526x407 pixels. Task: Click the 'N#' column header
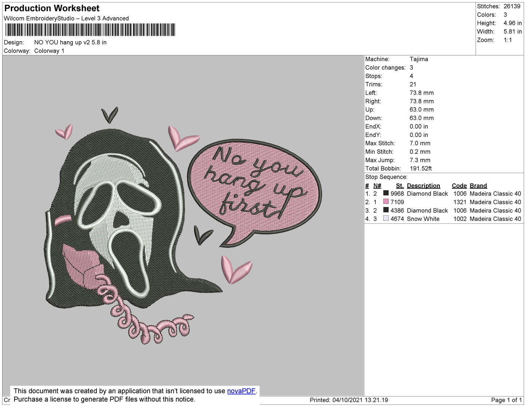pos(377,185)
